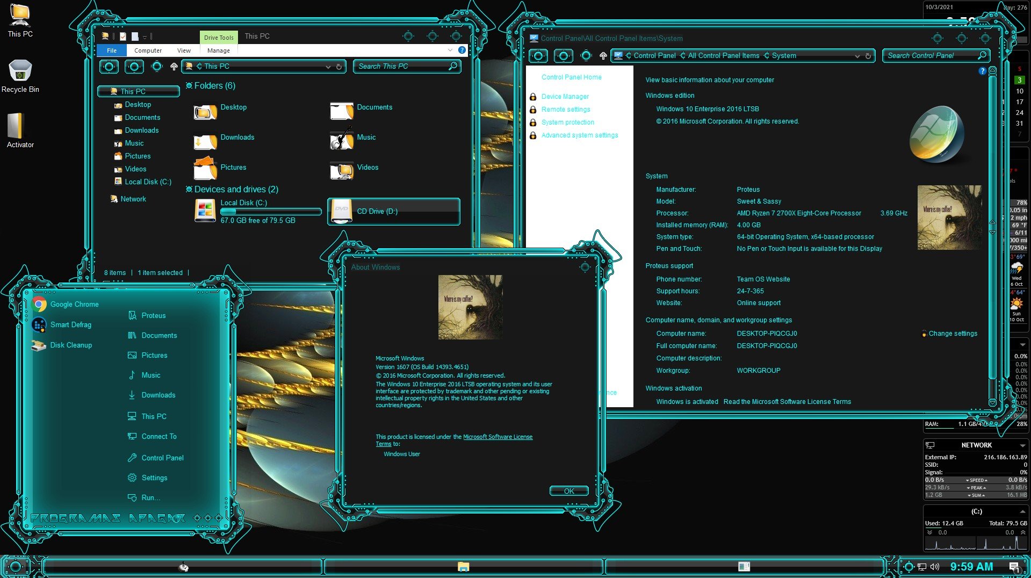Viewport: 1031px width, 578px height.
Task: Click the Search Control Panel field
Action: point(935,56)
